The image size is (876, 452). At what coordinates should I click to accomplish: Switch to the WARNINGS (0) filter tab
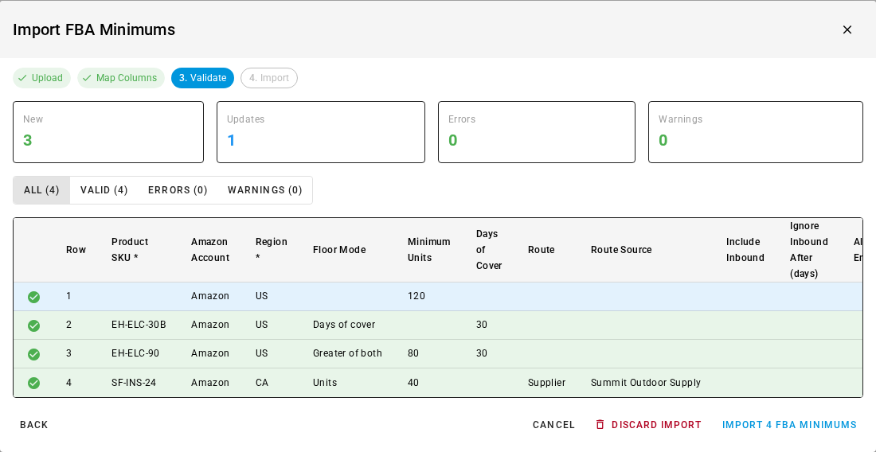[265, 190]
